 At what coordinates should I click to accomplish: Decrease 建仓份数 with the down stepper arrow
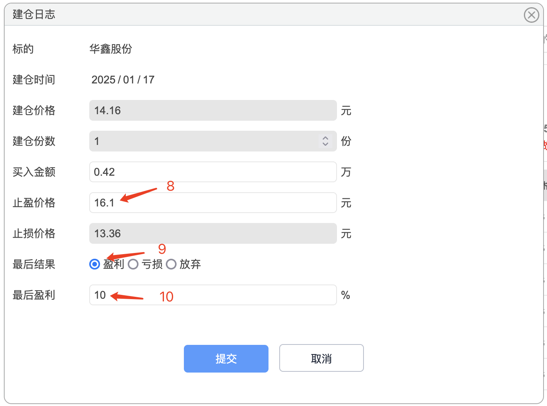[325, 144]
